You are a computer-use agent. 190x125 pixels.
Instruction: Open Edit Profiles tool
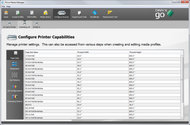point(32,14)
